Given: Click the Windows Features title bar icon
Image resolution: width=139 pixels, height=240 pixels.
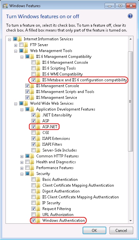Looking at the screenshot, I should [x=6, y=6].
